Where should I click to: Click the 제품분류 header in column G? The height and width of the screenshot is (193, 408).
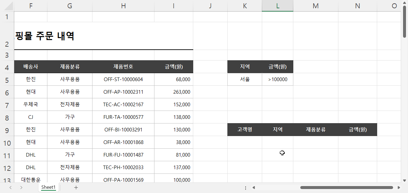point(70,67)
